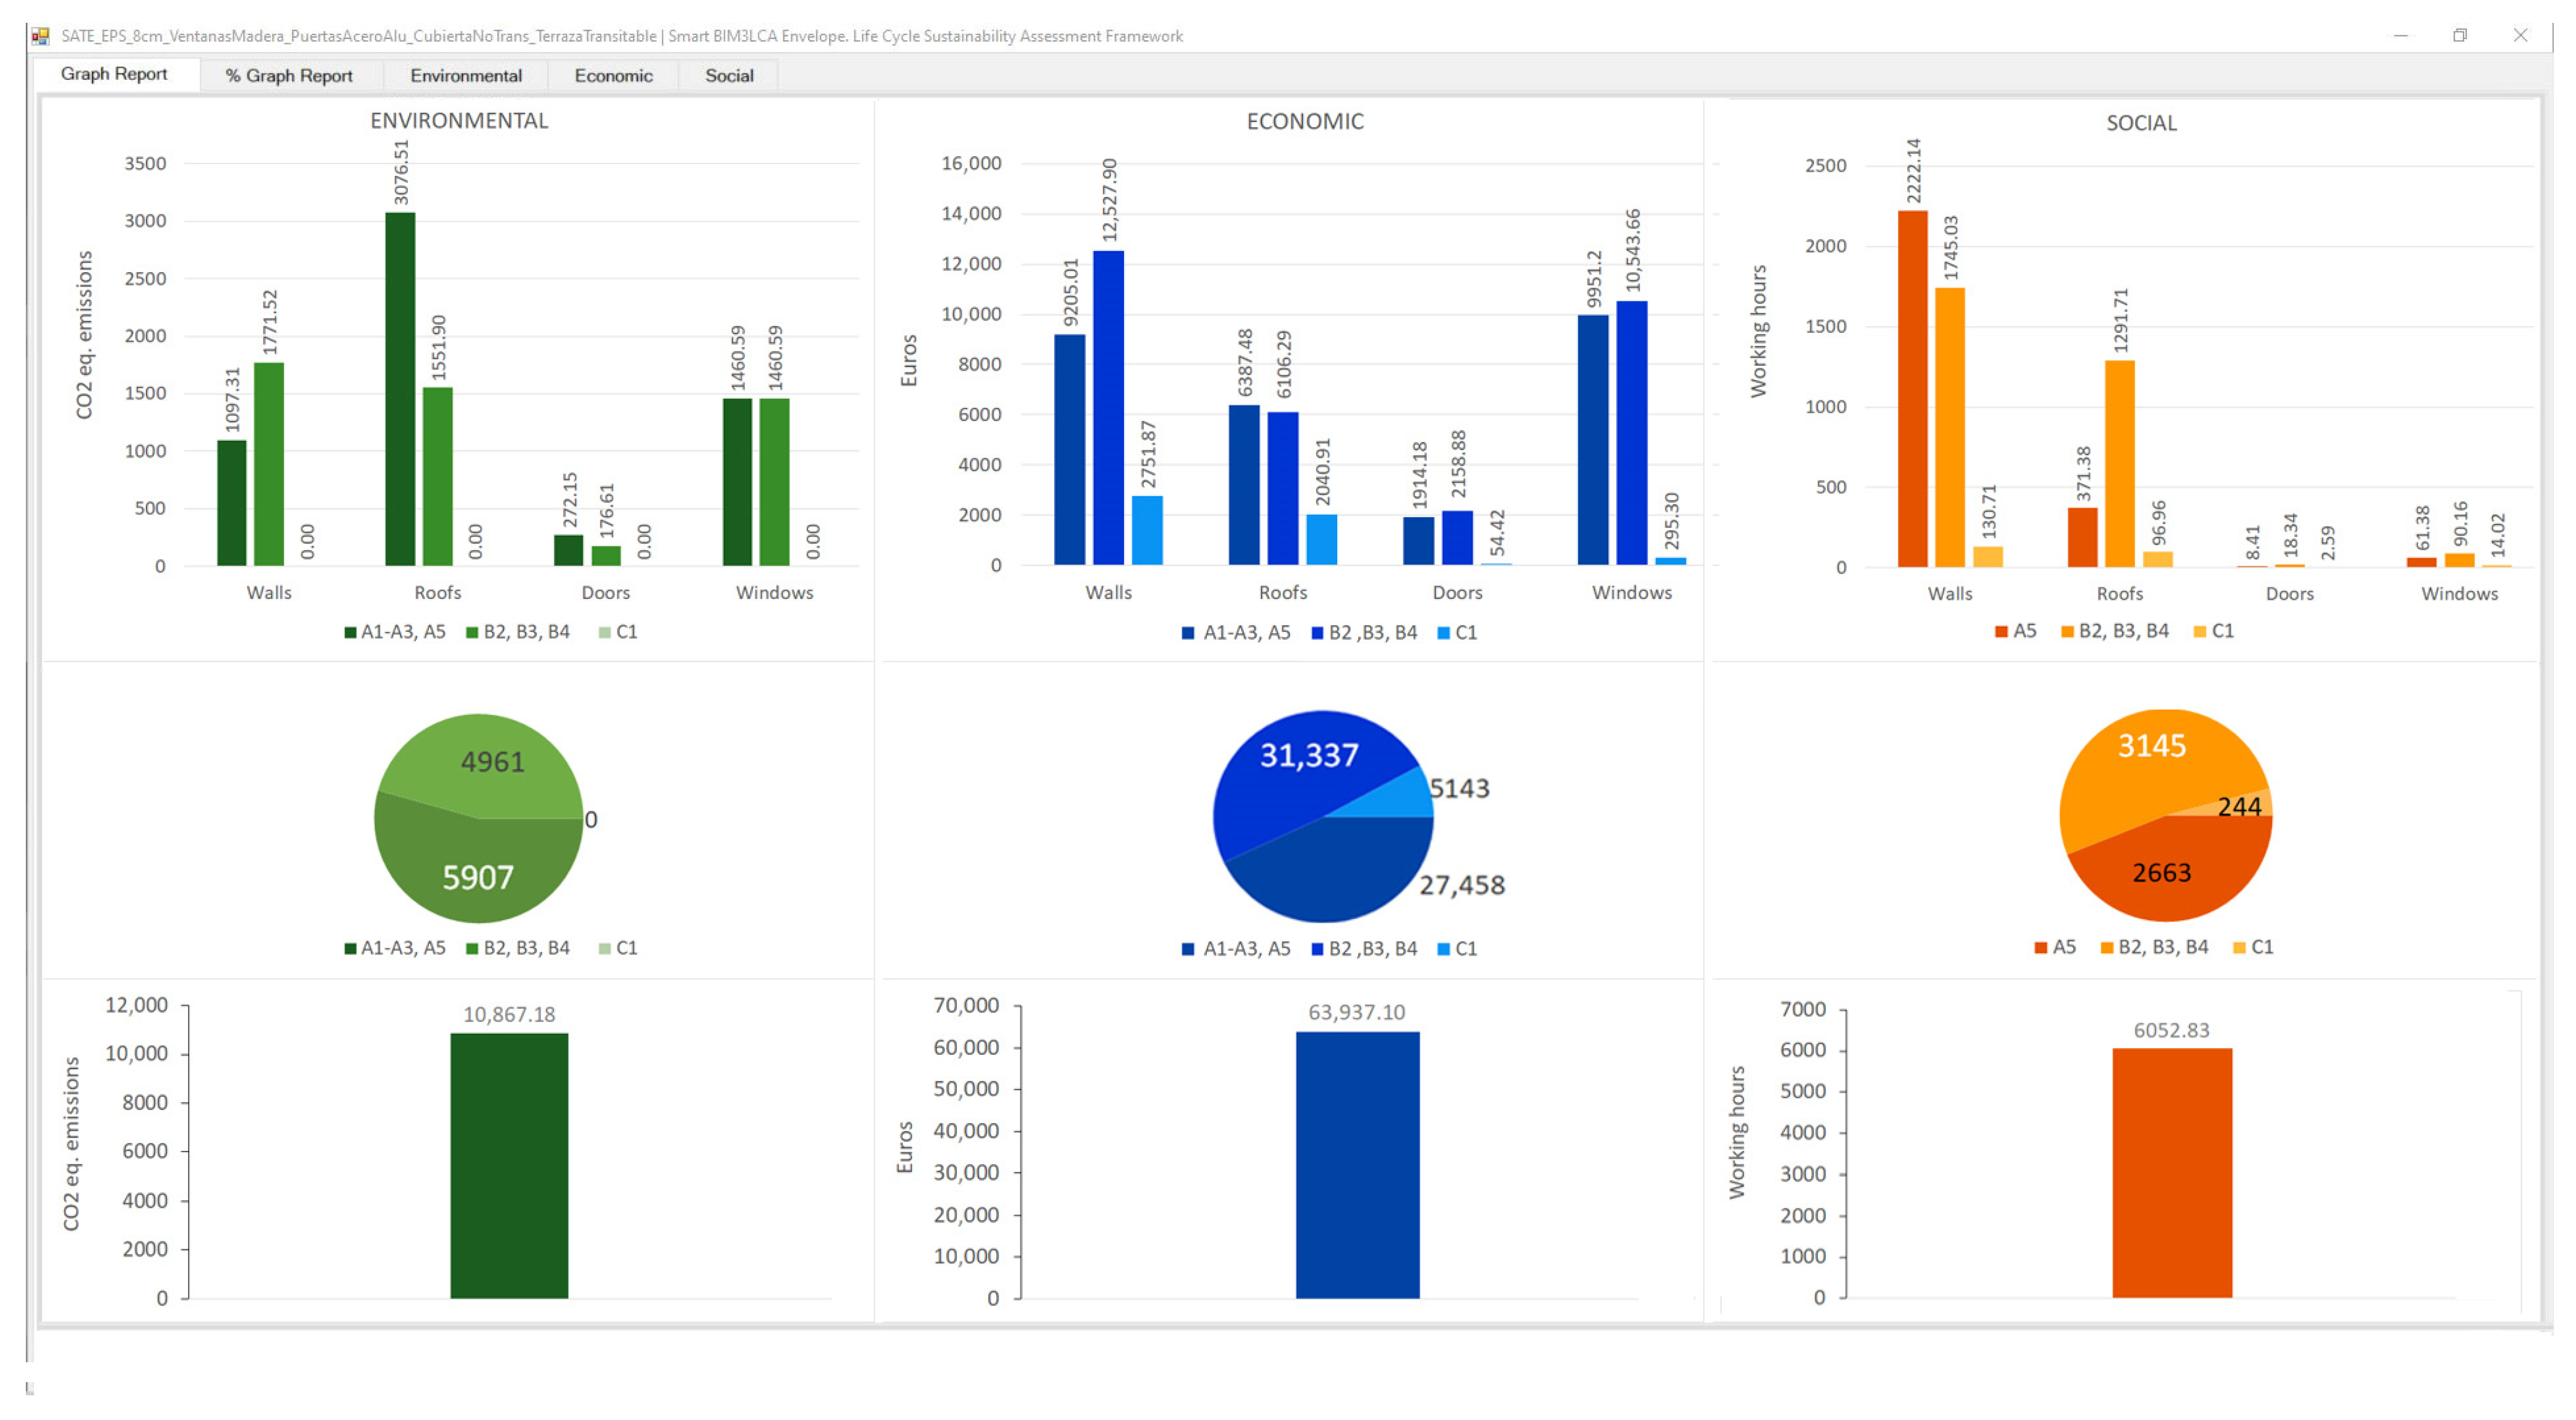2576x1420 pixels.
Task: Switch to the % Graph Report tab
Action: [x=288, y=75]
